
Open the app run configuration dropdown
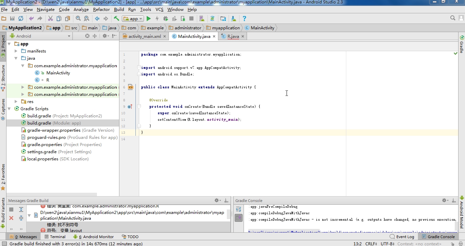(133, 19)
